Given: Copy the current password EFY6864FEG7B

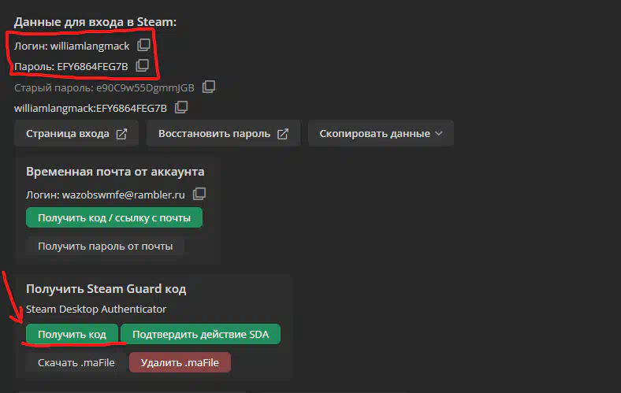Looking at the screenshot, I should 142,65.
